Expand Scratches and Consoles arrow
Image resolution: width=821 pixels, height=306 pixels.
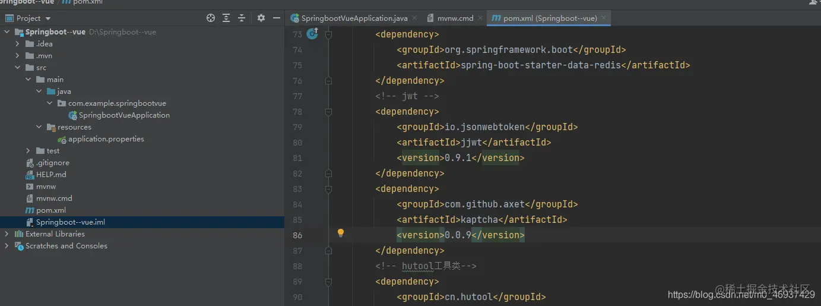point(7,246)
